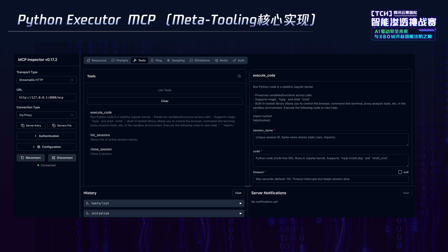Screen dimensions: 448x252
Task: Click the search icon in Tools panel
Action: click(x=239, y=76)
